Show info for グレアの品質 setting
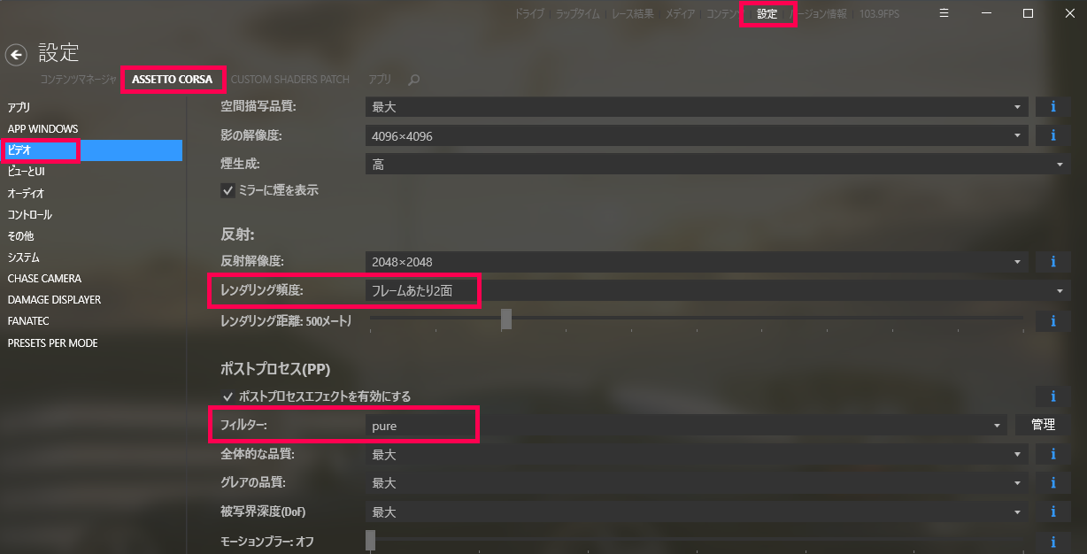 click(1052, 483)
